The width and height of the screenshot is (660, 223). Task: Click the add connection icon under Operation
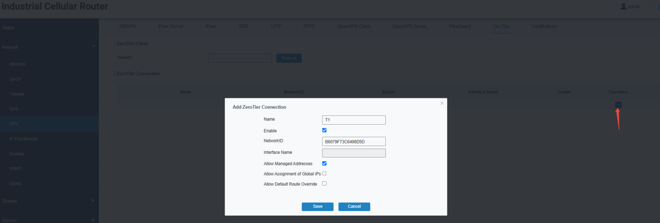(x=618, y=104)
